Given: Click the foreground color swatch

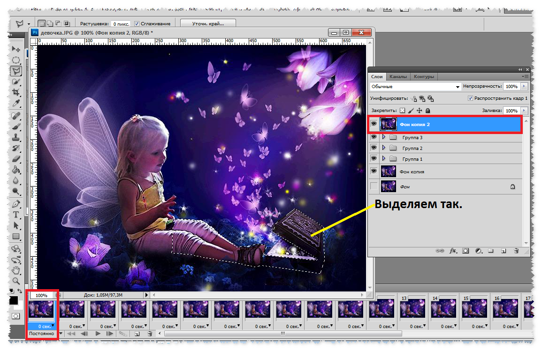Looking at the screenshot, I should pyautogui.click(x=14, y=300).
